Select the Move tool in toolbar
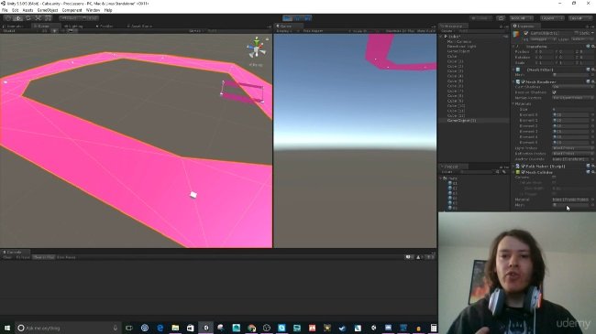 (18, 18)
